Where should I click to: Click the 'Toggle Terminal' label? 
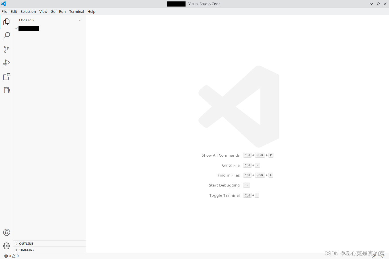point(225,195)
